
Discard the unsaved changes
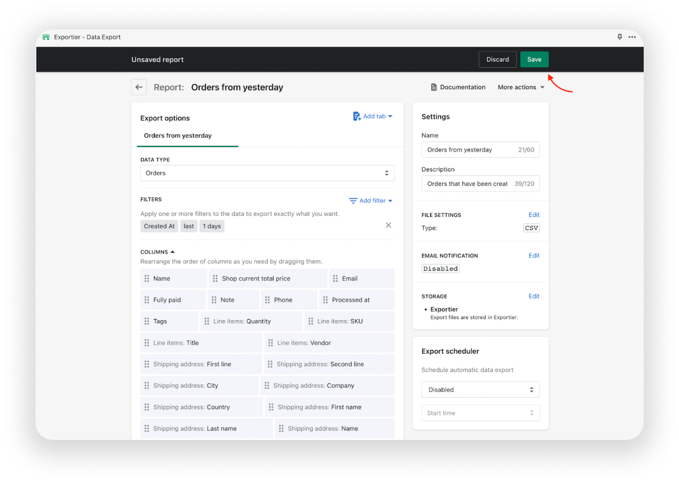click(x=498, y=59)
